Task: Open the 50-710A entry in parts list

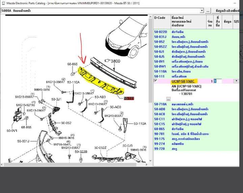Action: [161, 104]
